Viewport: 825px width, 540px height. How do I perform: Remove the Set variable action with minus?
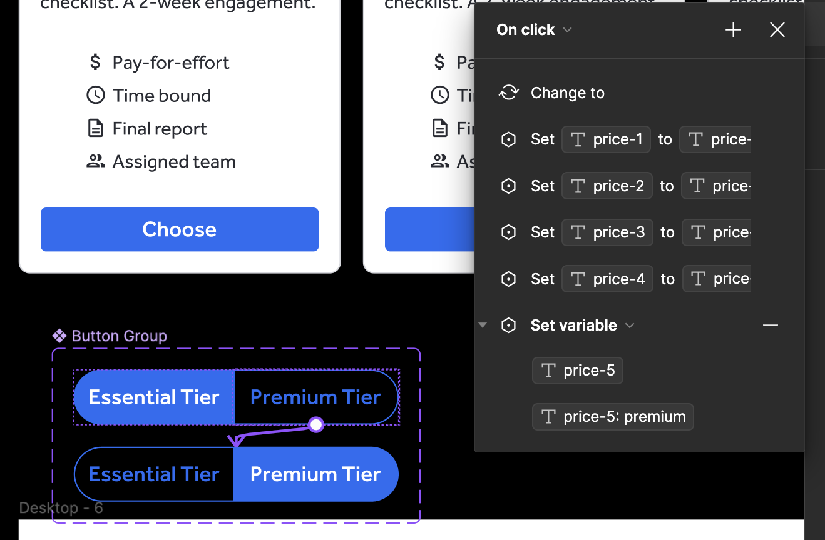[771, 326]
